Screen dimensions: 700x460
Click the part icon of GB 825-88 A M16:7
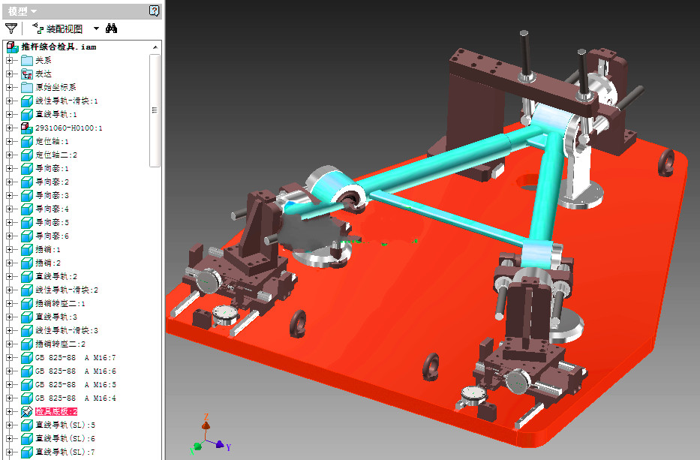pyautogui.click(x=27, y=357)
